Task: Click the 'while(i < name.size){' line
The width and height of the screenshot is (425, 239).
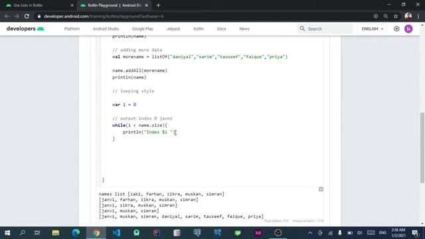Action: 139,125
